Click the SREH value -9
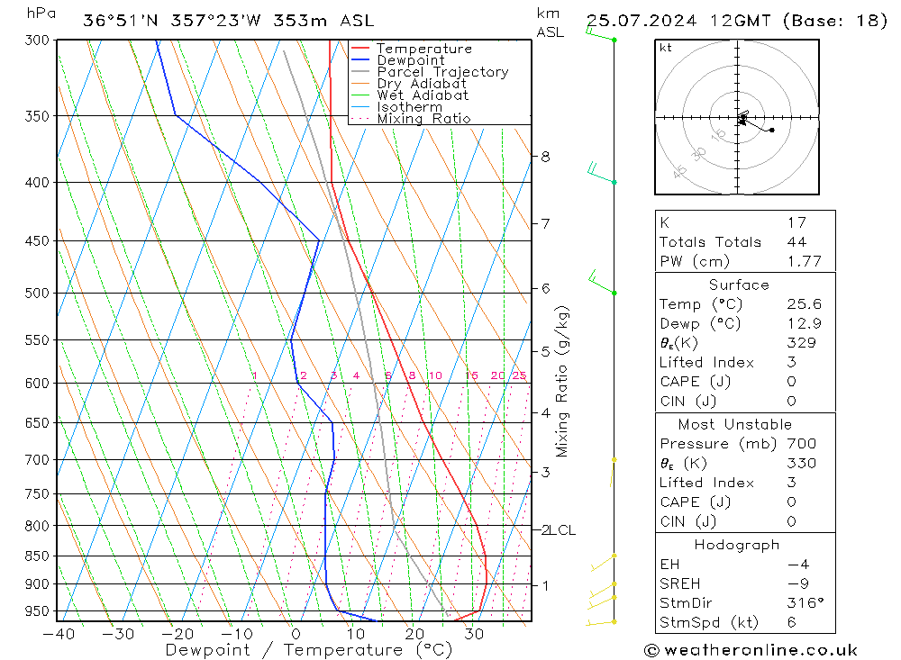This screenshot has width=901, height=660. point(798,583)
